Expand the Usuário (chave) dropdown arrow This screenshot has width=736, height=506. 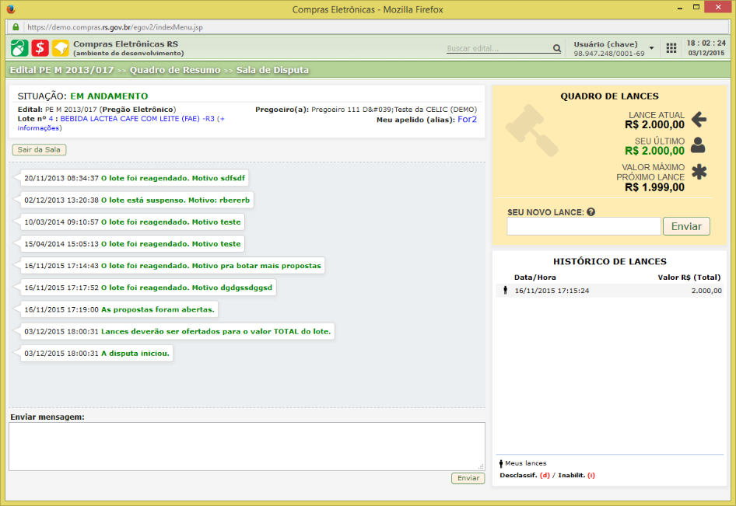click(651, 48)
